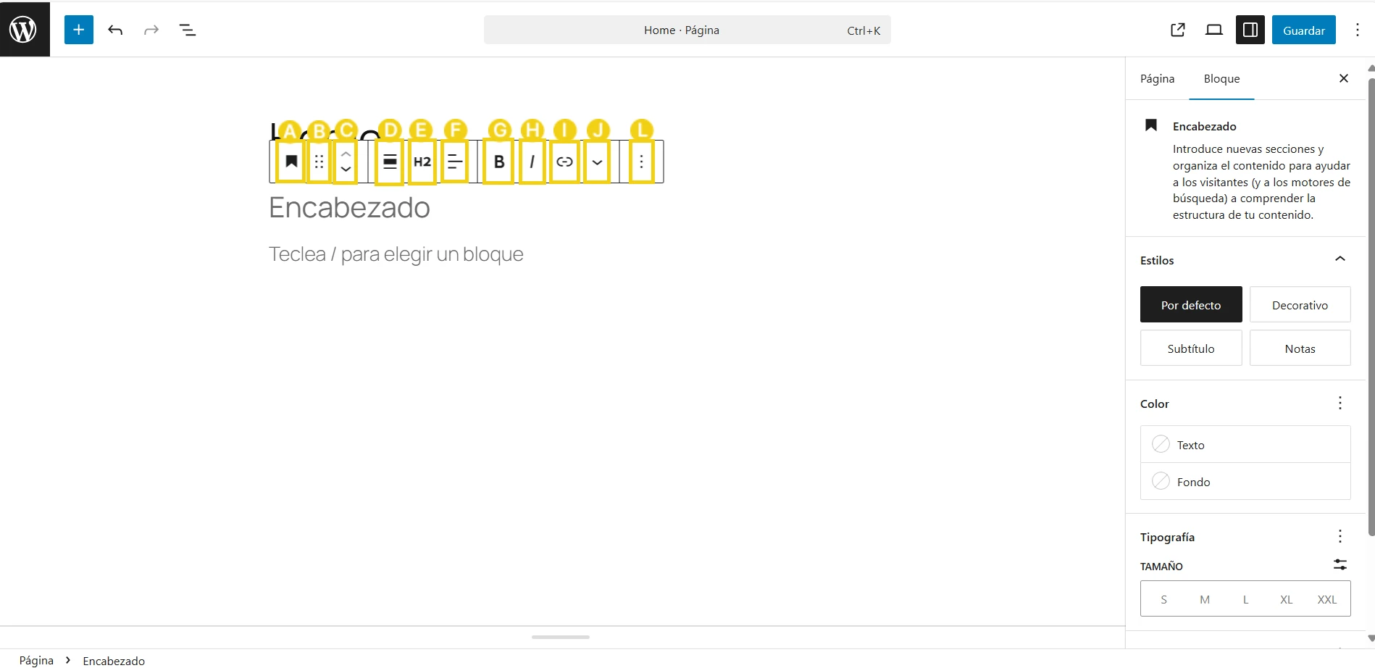Expand more formatting options chevron
Viewport: 1375px width, 668px height.
pos(597,162)
